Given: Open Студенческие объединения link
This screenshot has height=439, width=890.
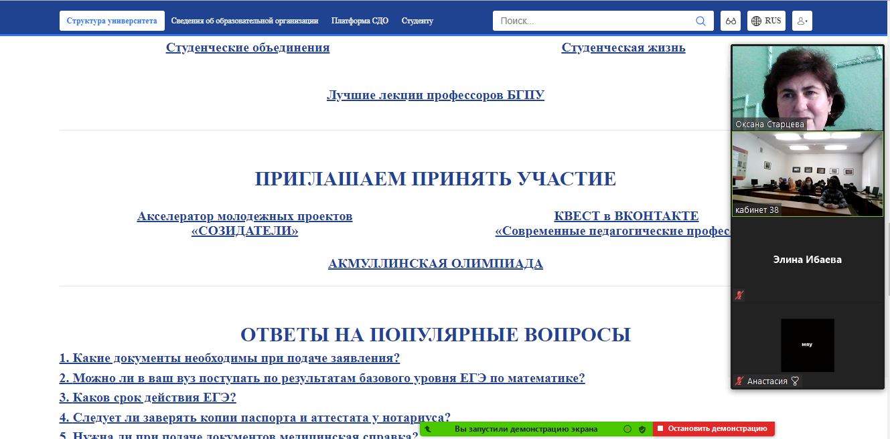Looking at the screenshot, I should pyautogui.click(x=248, y=48).
